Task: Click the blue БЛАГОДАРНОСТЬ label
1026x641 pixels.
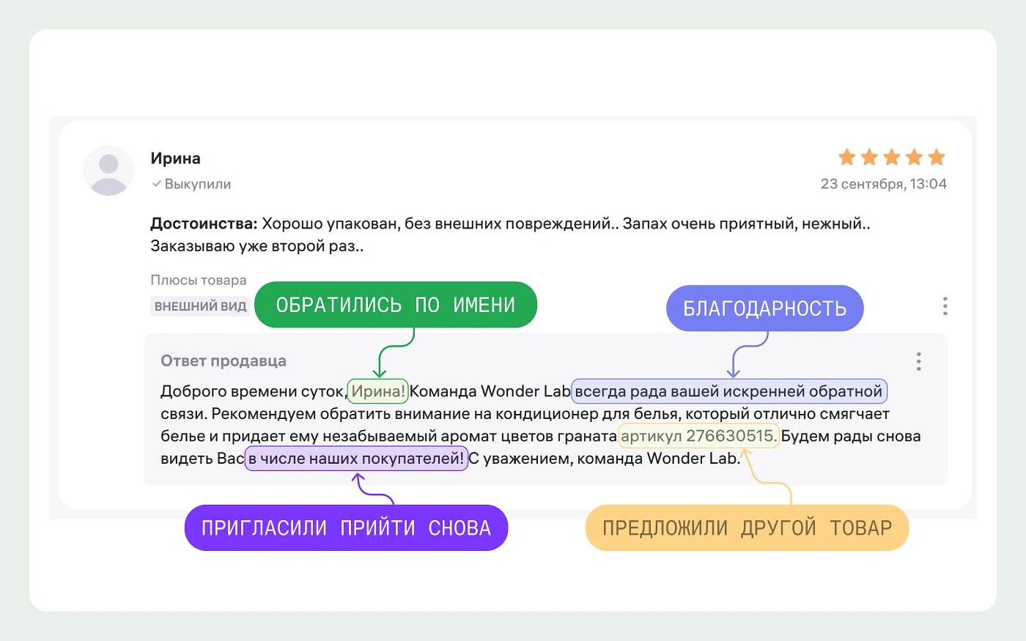Action: click(x=764, y=308)
